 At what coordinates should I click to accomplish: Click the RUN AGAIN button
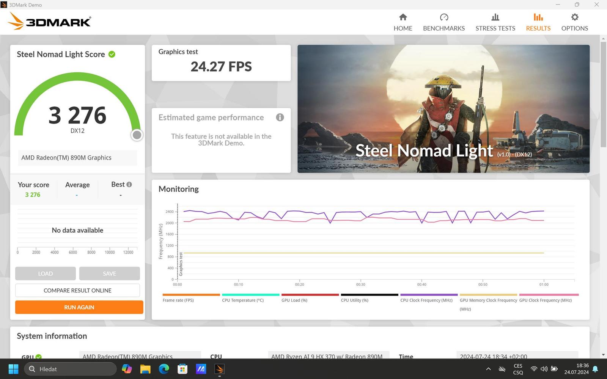[79, 307]
